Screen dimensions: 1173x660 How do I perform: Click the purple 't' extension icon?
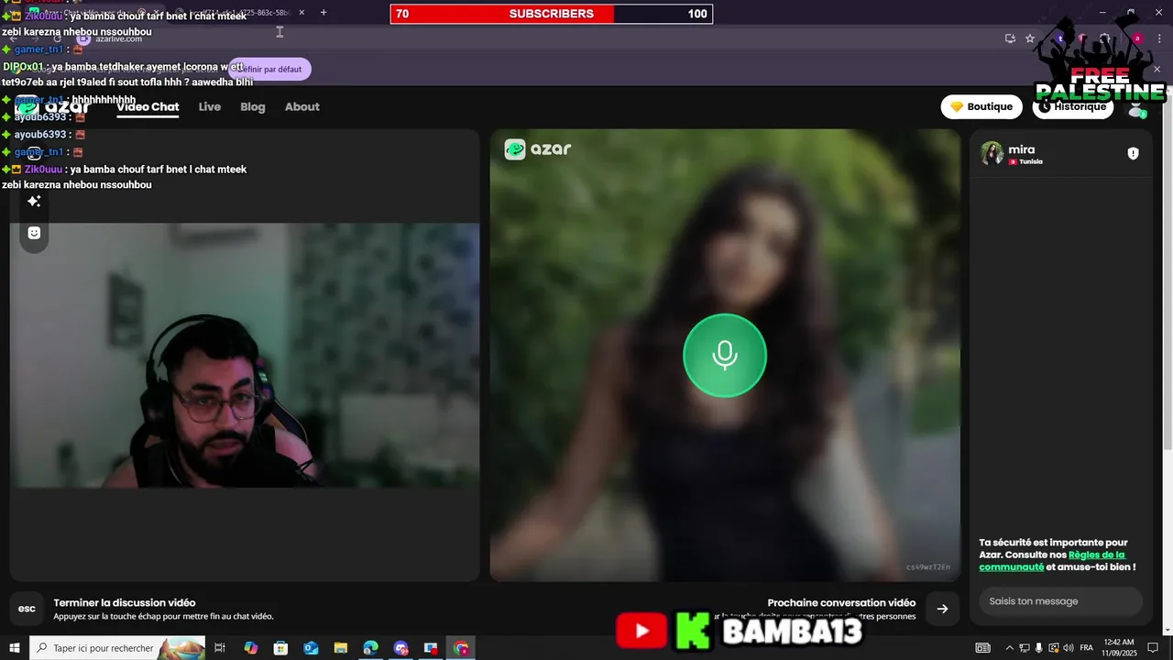(1061, 38)
